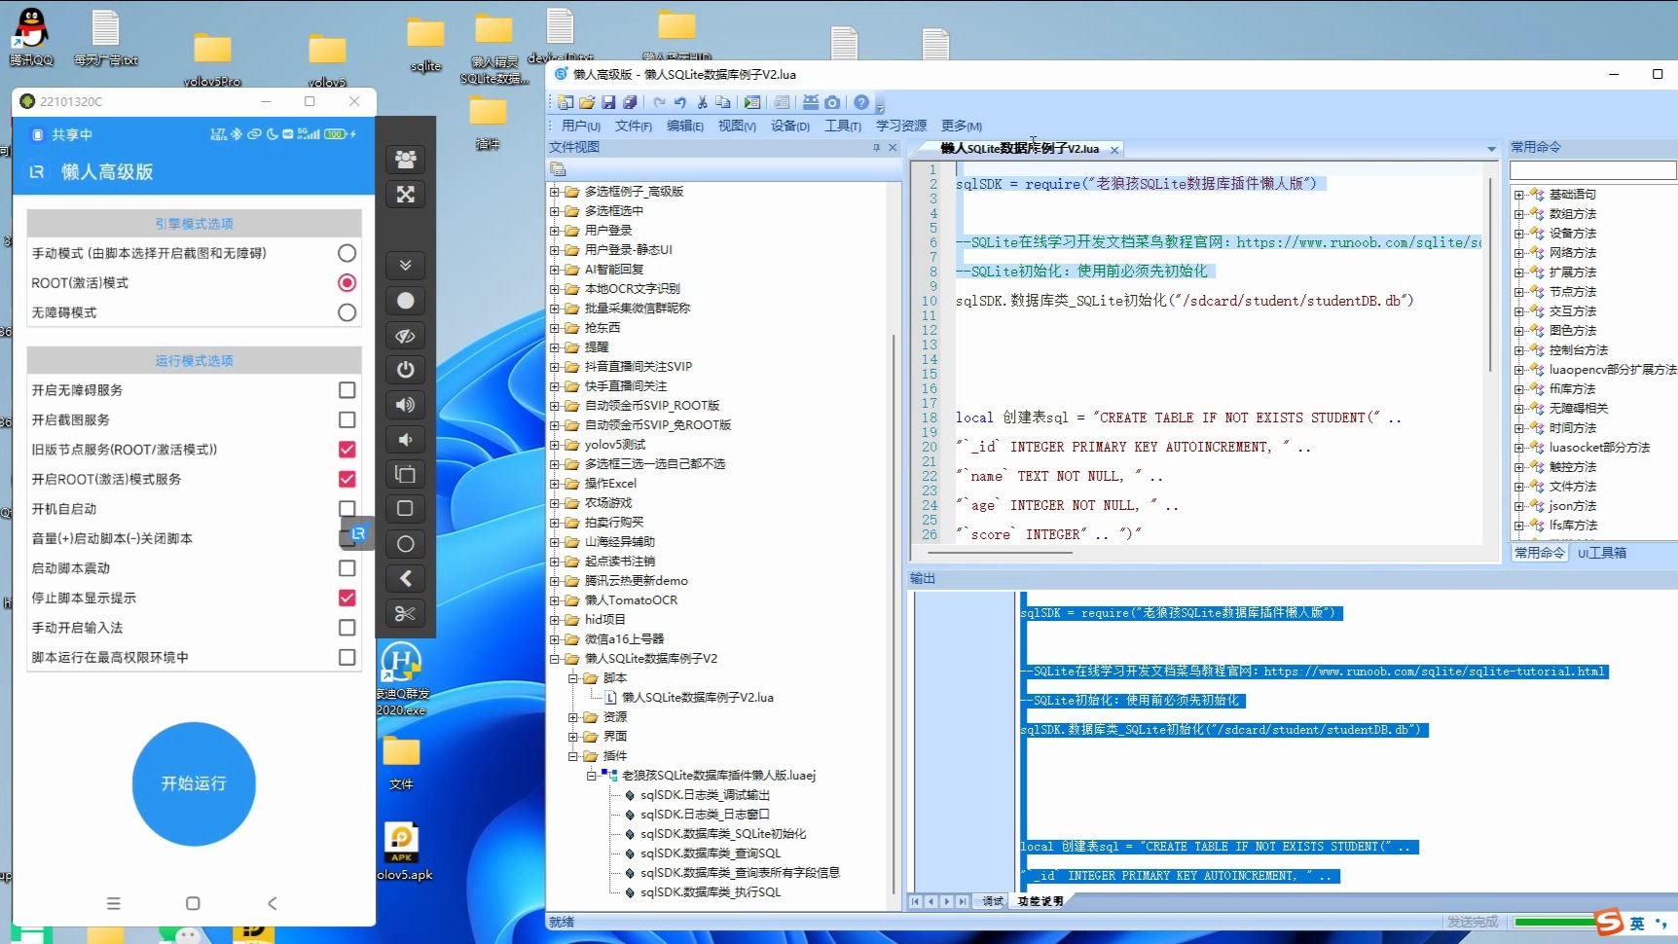Select manual mode radio button
1678x944 pixels.
pyautogui.click(x=347, y=253)
